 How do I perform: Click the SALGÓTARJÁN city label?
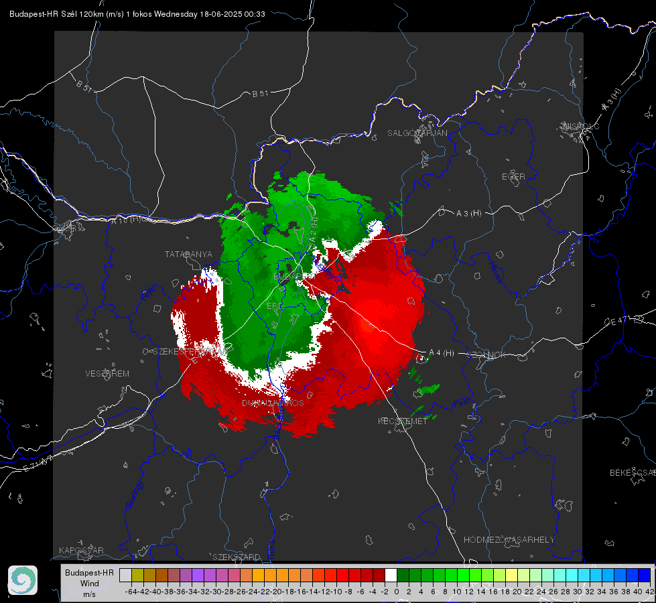coord(417,133)
